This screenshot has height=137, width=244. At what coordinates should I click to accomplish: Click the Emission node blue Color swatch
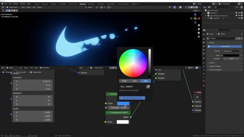click(x=123, y=104)
